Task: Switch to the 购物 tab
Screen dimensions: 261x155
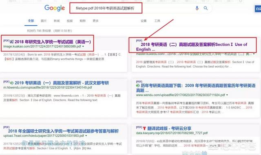Action: 82,21
